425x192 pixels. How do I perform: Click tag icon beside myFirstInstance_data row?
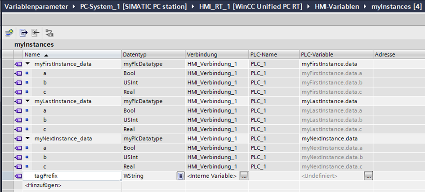18,64
